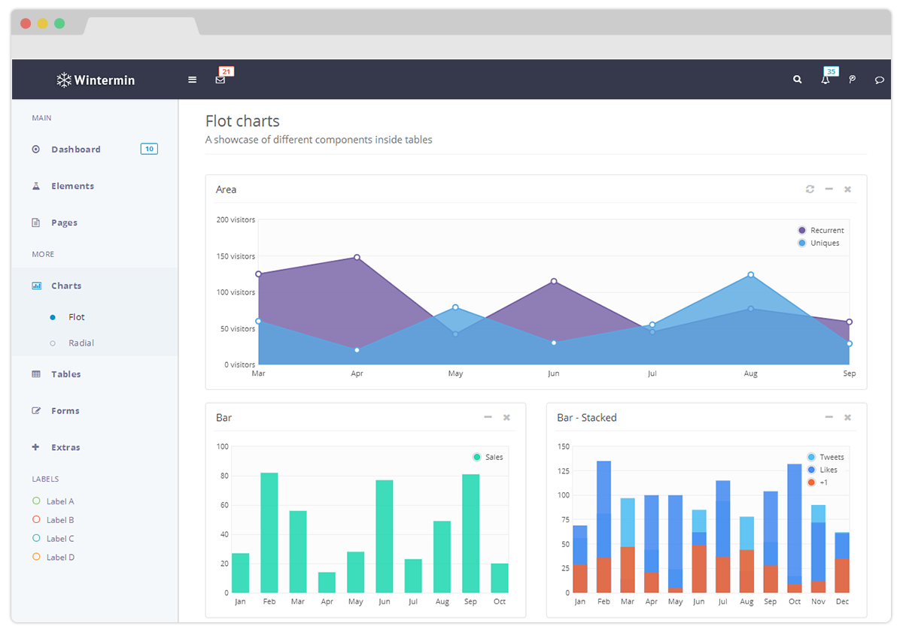Close the Bar - Stacked panel
The width and height of the screenshot is (903, 629).
pos(847,417)
